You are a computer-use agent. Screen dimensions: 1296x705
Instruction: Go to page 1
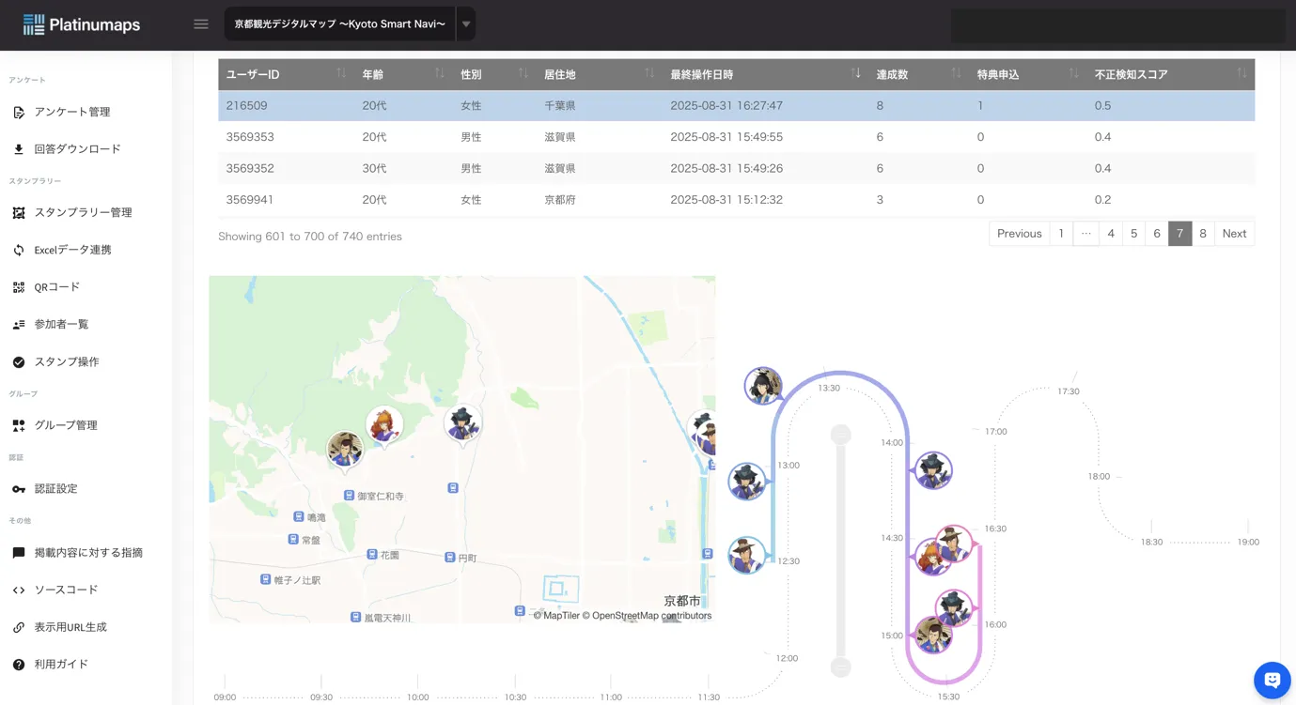point(1061,234)
